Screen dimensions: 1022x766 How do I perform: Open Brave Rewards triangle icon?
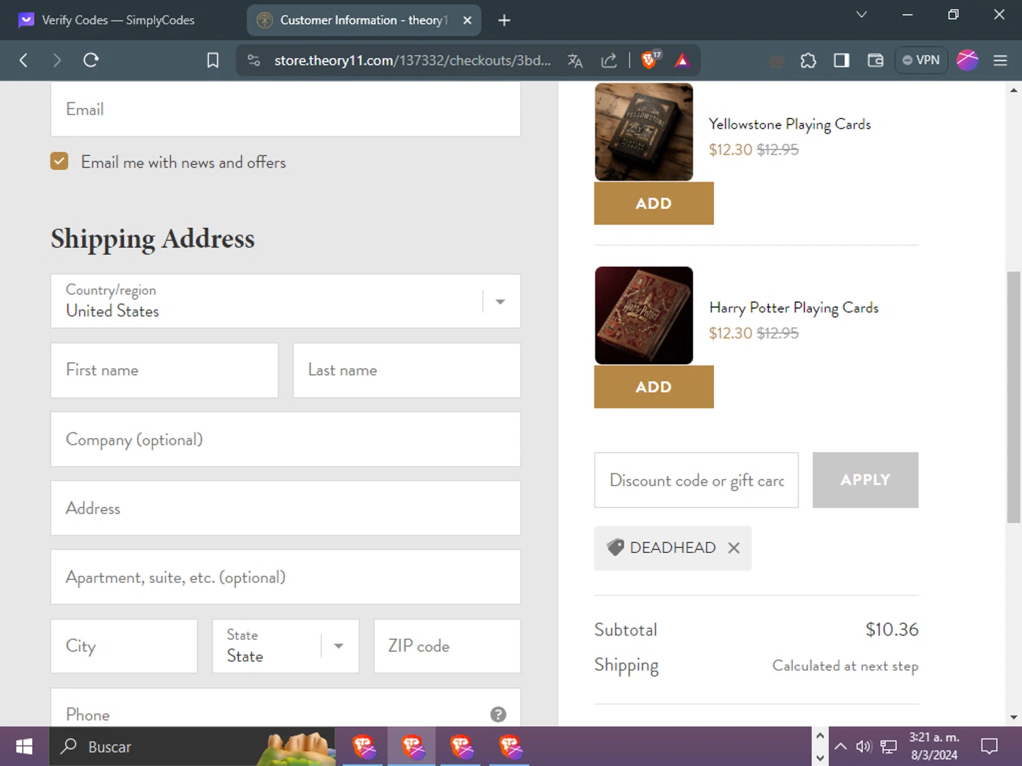pos(682,61)
